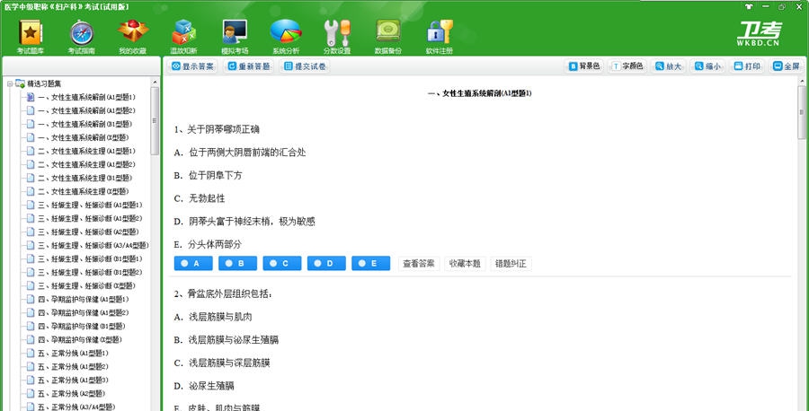Open the 系统分析 pie chart icon
Image resolution: width=809 pixels, height=411 pixels.
[x=286, y=37]
